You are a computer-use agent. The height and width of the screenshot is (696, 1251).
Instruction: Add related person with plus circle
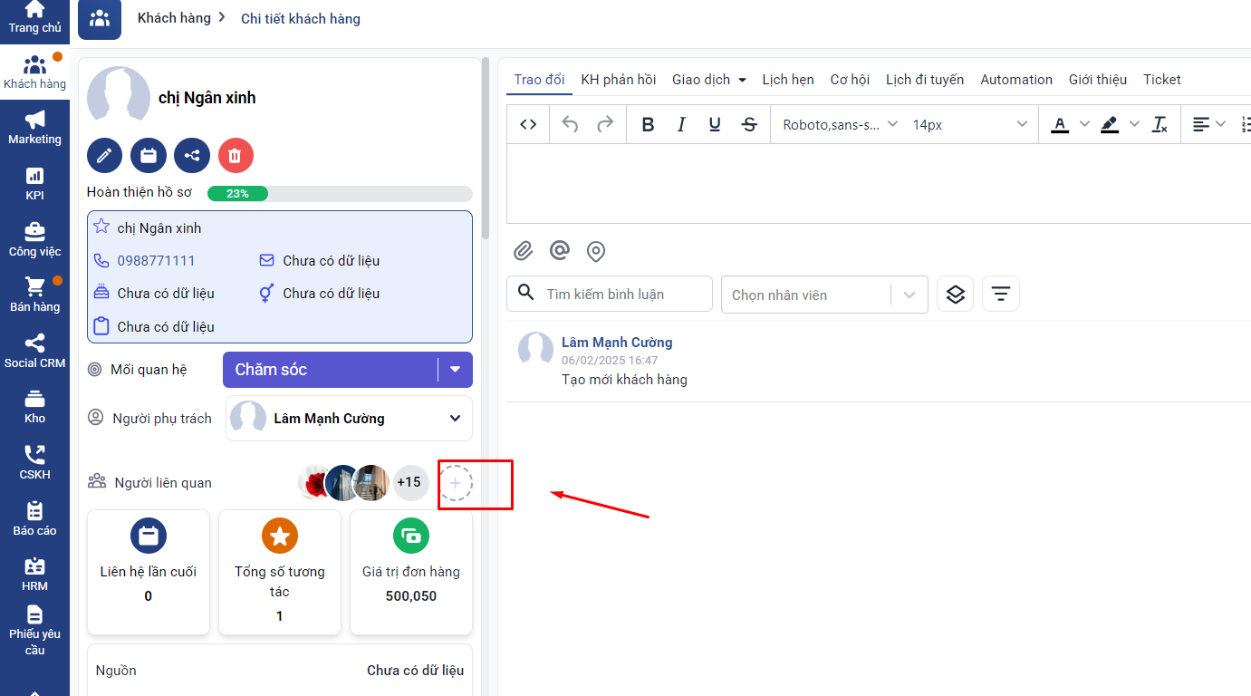(455, 484)
